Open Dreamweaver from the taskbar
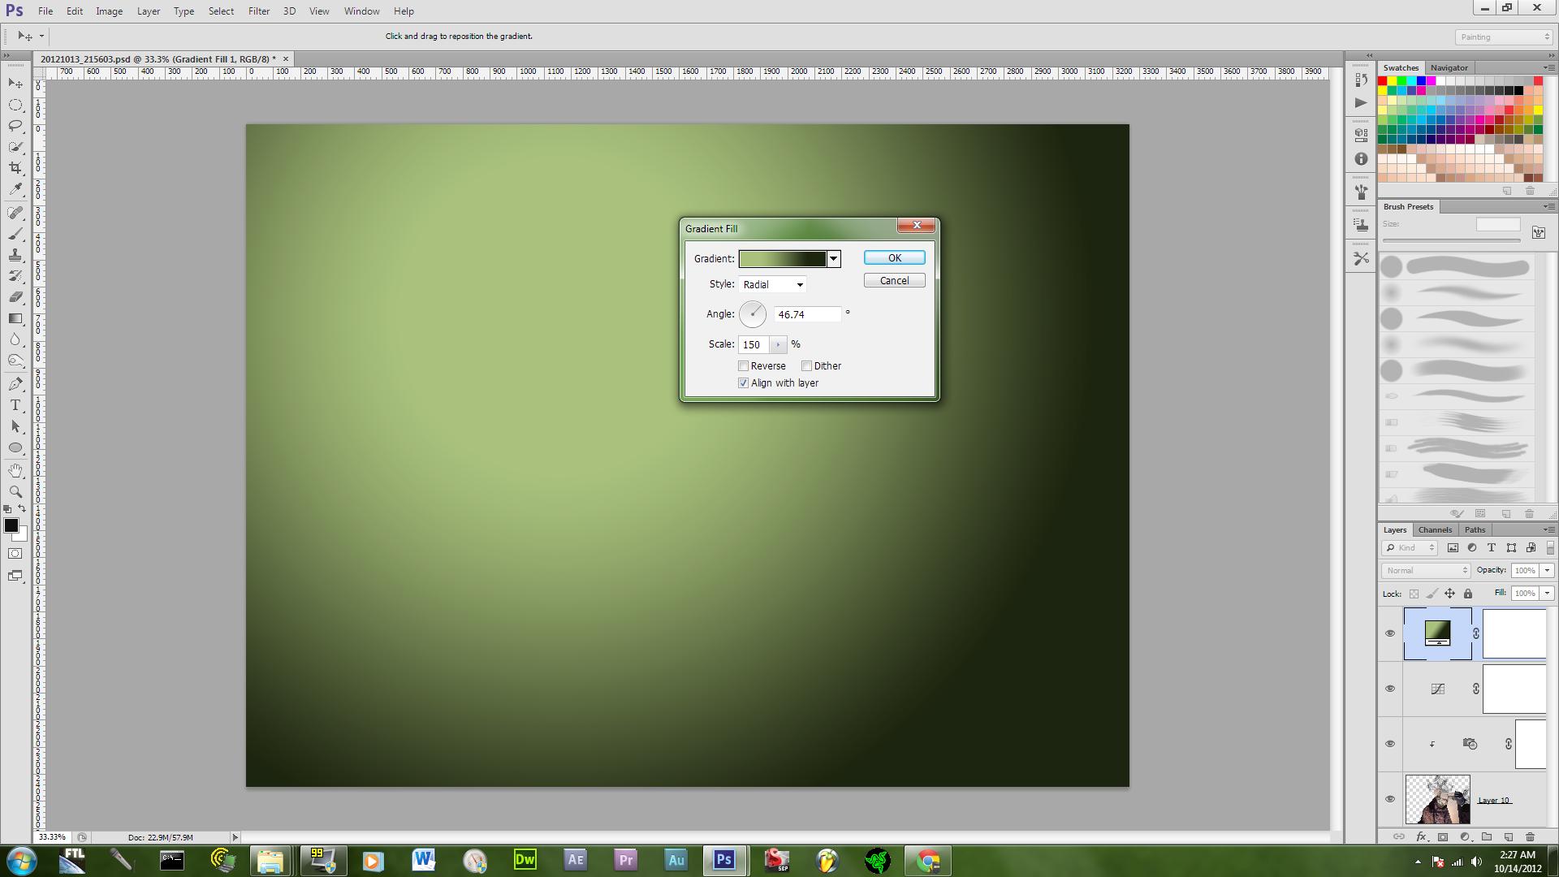Viewport: 1559px width, 877px height. (525, 860)
